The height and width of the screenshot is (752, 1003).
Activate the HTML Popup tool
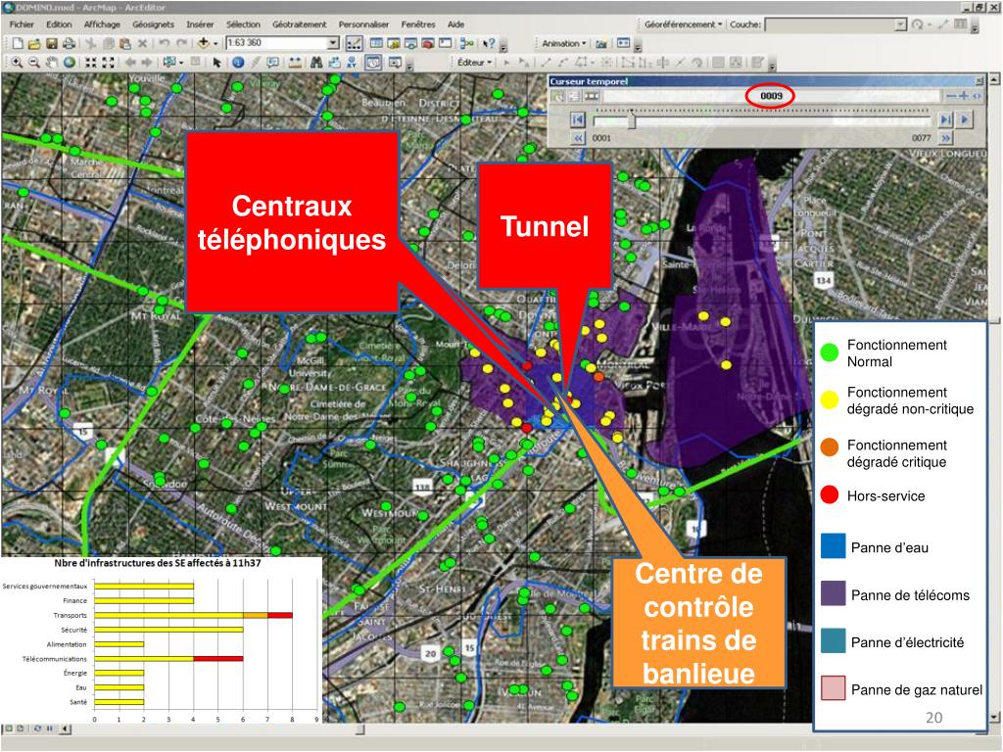273,62
